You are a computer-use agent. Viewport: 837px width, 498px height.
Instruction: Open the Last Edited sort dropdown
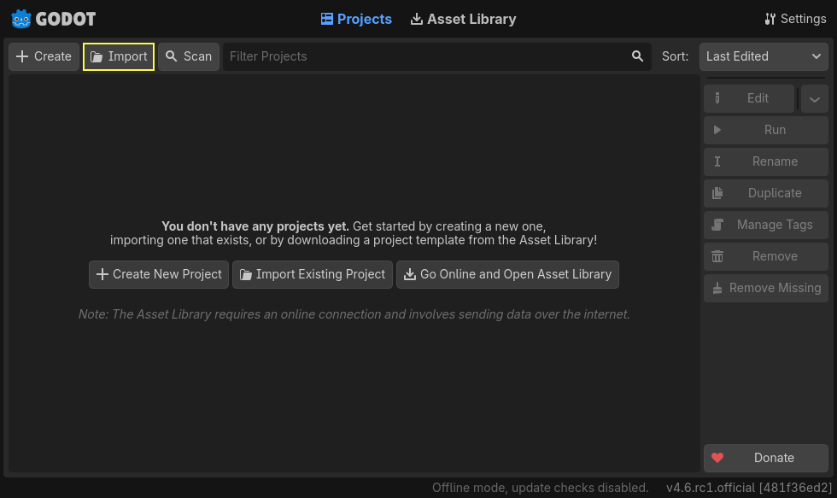pos(763,56)
